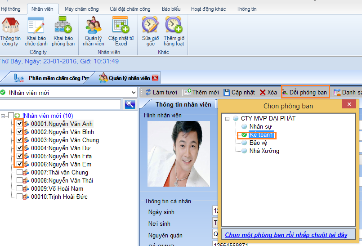Collapse the !Nhân viên mới tree node
The width and height of the screenshot is (362, 246).
4,116
